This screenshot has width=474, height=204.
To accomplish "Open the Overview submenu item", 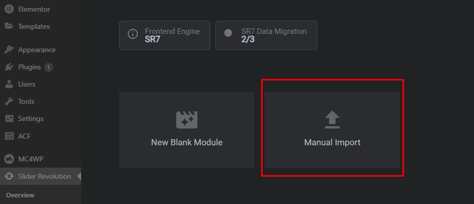I will coord(20,195).
